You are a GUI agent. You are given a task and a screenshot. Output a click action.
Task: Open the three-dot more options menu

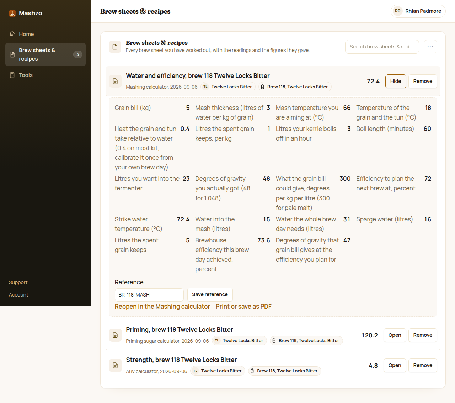[x=430, y=47]
